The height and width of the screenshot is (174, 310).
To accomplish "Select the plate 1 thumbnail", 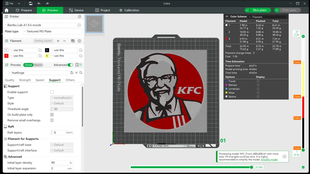I will 94,24.
